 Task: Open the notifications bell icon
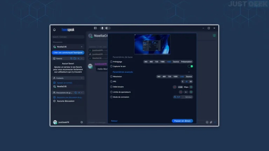pos(54,30)
